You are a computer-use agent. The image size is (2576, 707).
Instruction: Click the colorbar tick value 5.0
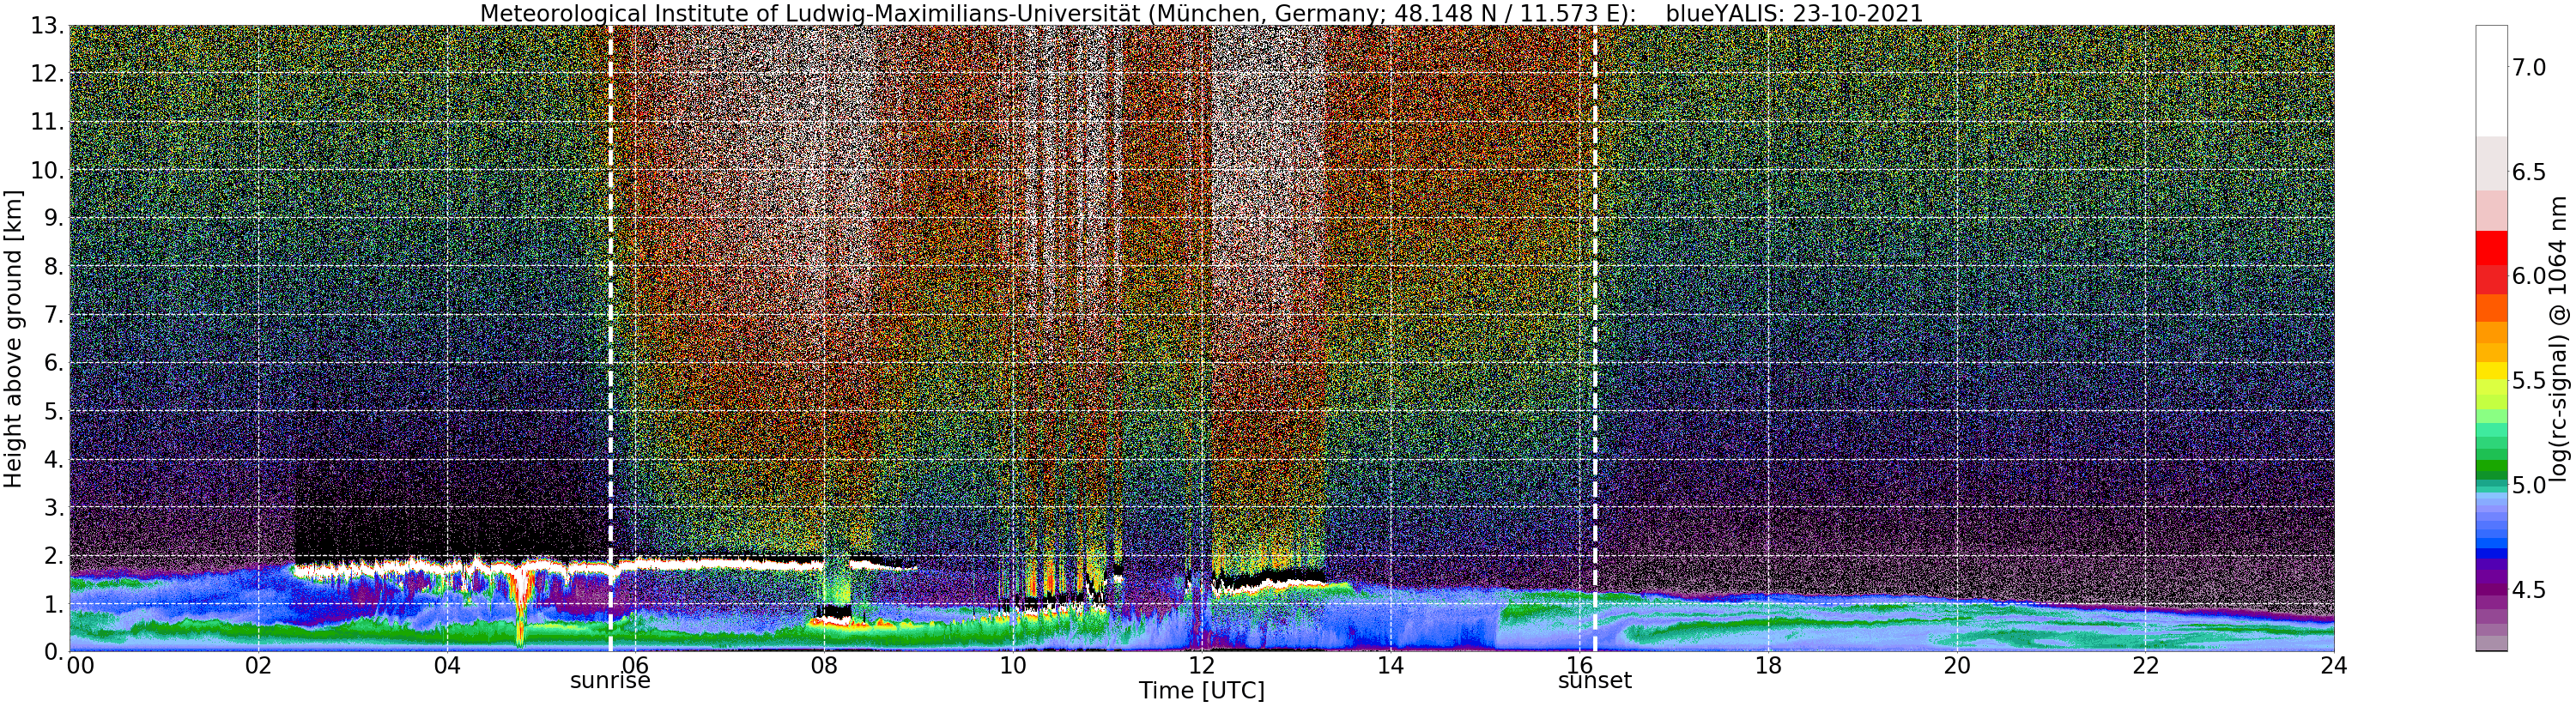(2529, 486)
